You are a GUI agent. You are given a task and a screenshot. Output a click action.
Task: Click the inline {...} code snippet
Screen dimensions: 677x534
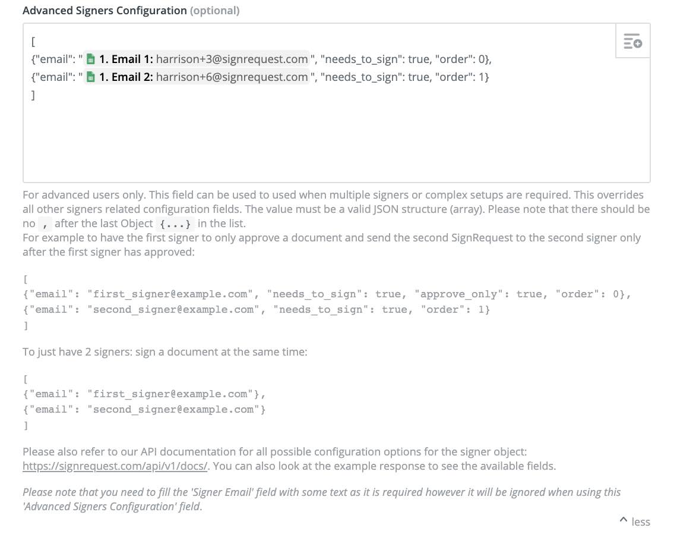pyautogui.click(x=175, y=224)
